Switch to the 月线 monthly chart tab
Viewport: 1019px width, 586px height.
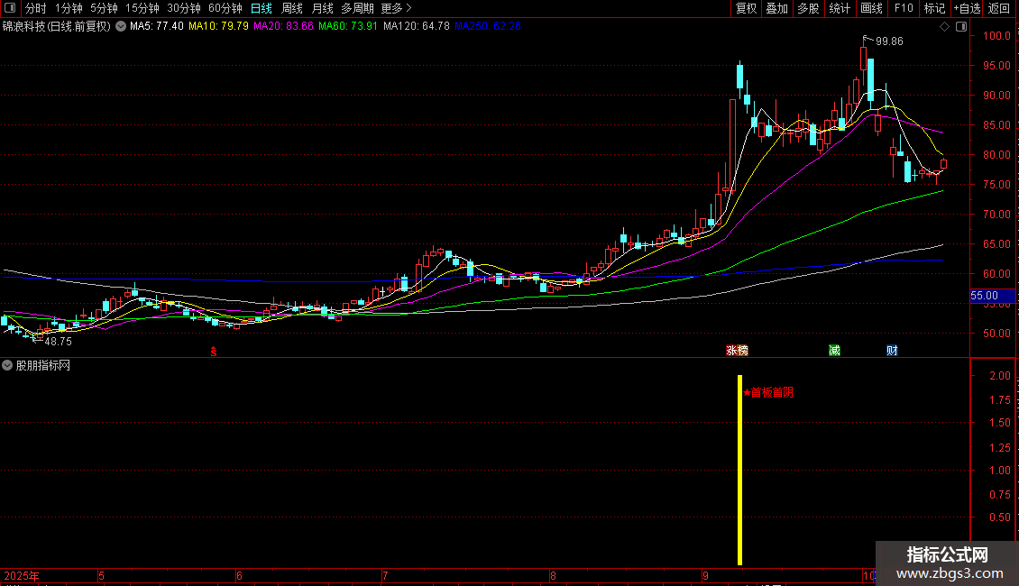coord(322,8)
